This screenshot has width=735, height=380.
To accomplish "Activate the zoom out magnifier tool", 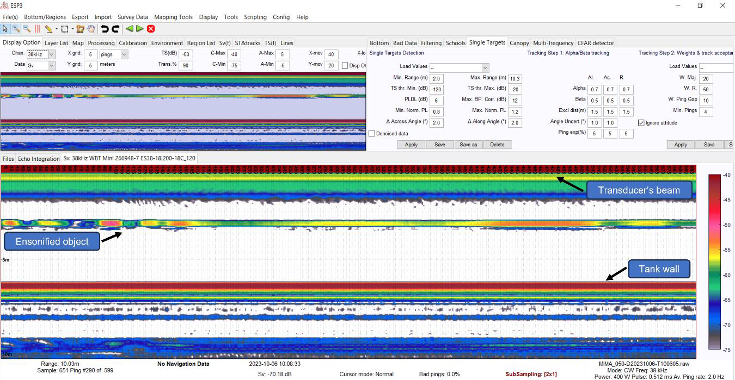I will click(x=27, y=29).
